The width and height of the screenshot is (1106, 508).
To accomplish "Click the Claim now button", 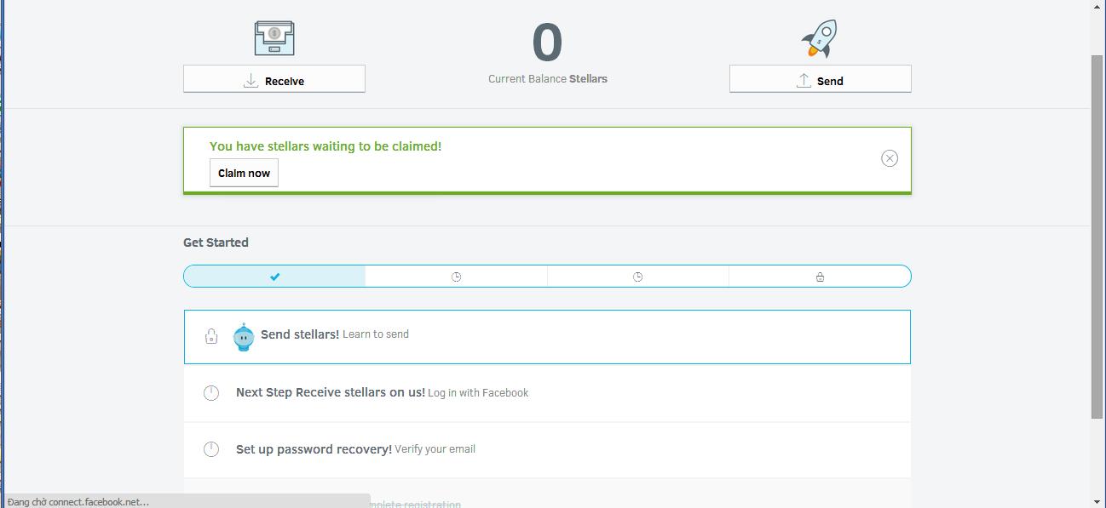I will (x=244, y=173).
